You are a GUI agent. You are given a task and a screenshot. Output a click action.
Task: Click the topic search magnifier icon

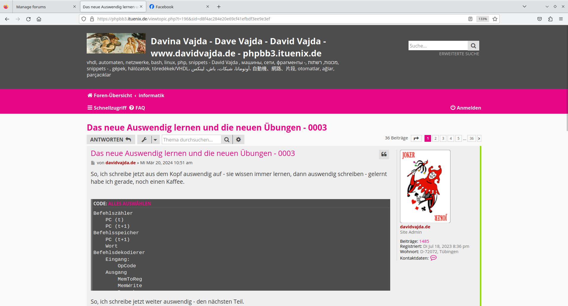(227, 139)
